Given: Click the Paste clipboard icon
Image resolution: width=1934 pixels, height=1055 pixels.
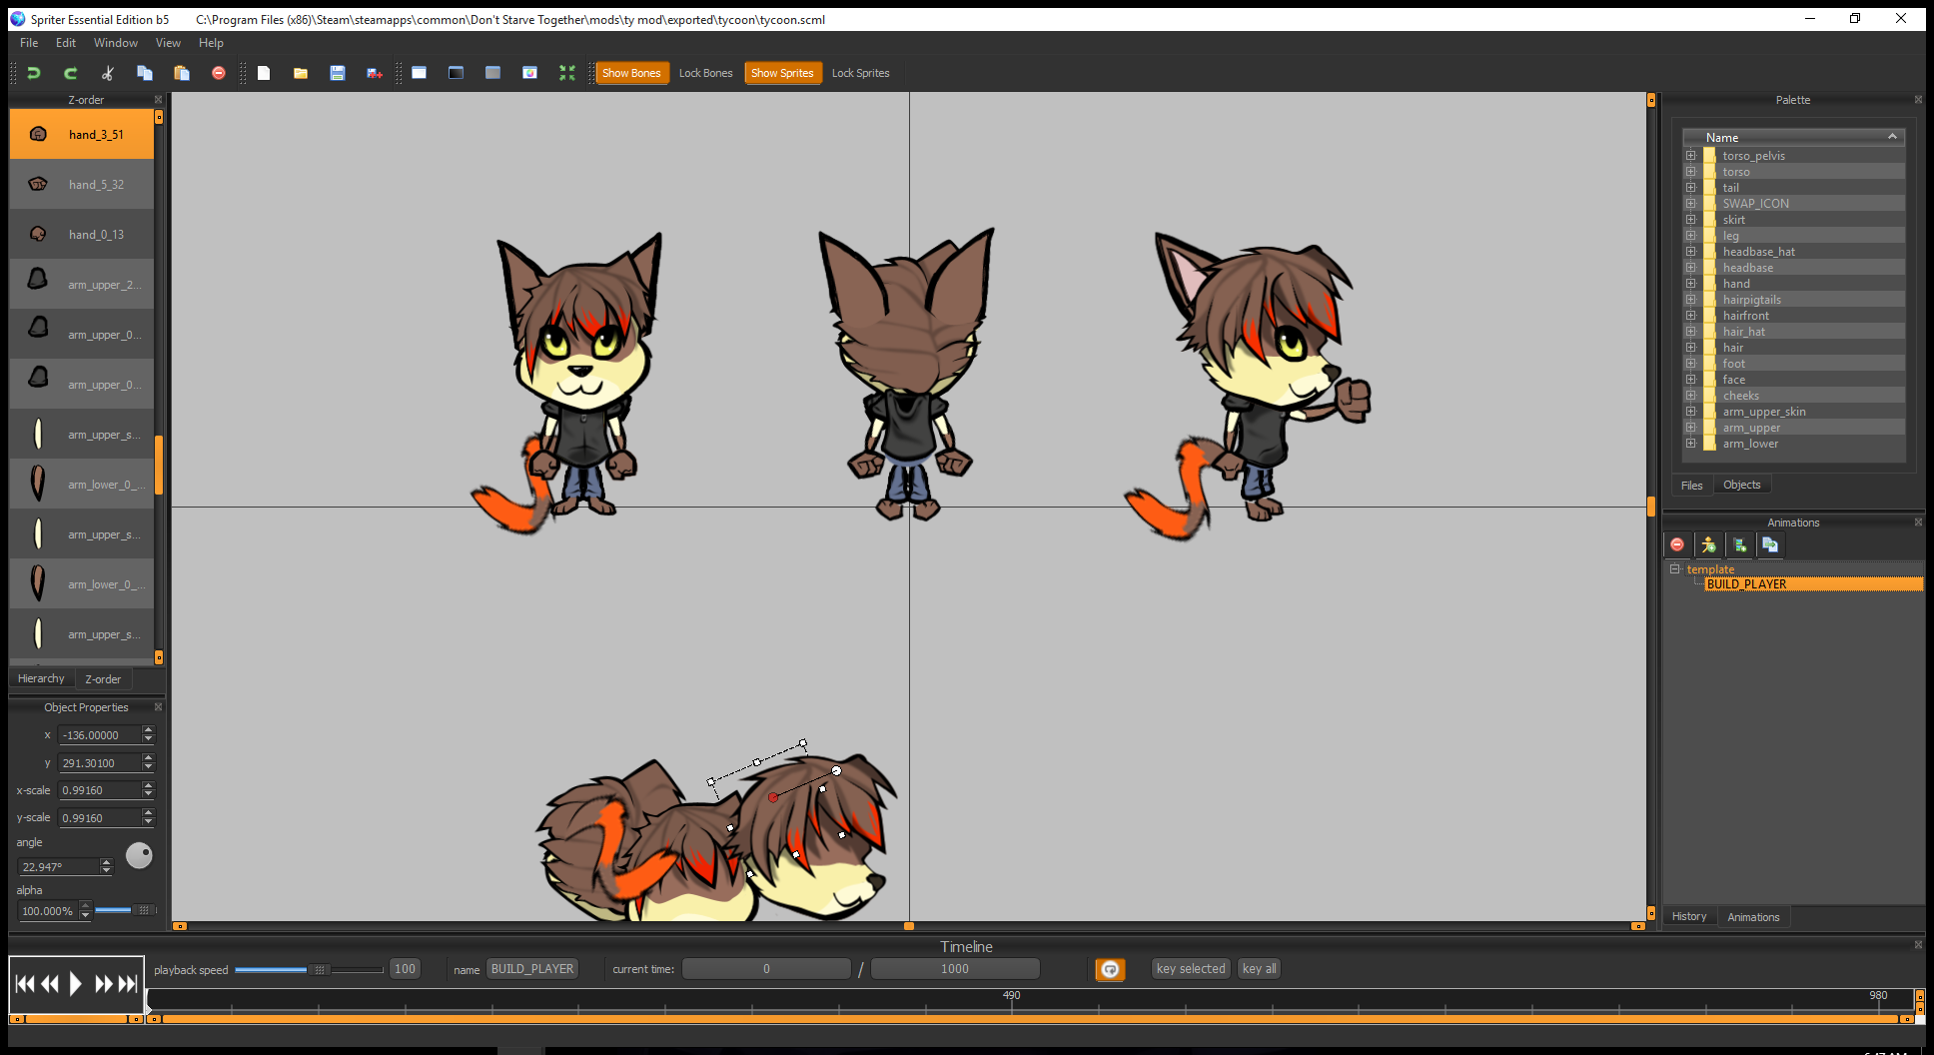Looking at the screenshot, I should tap(182, 73).
